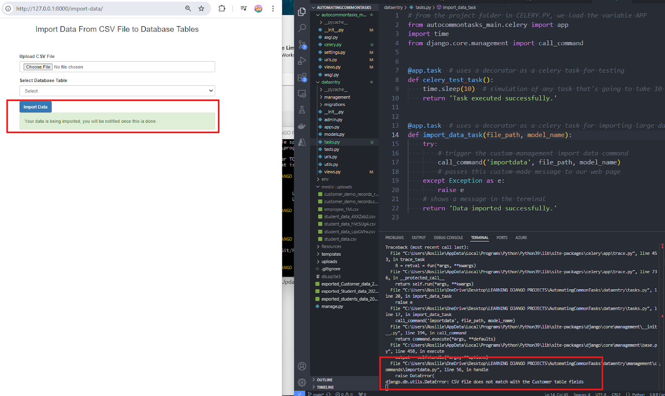Screen dimensions: 665x396
Task: Expand the OUTLINE section
Action: click(x=325, y=380)
